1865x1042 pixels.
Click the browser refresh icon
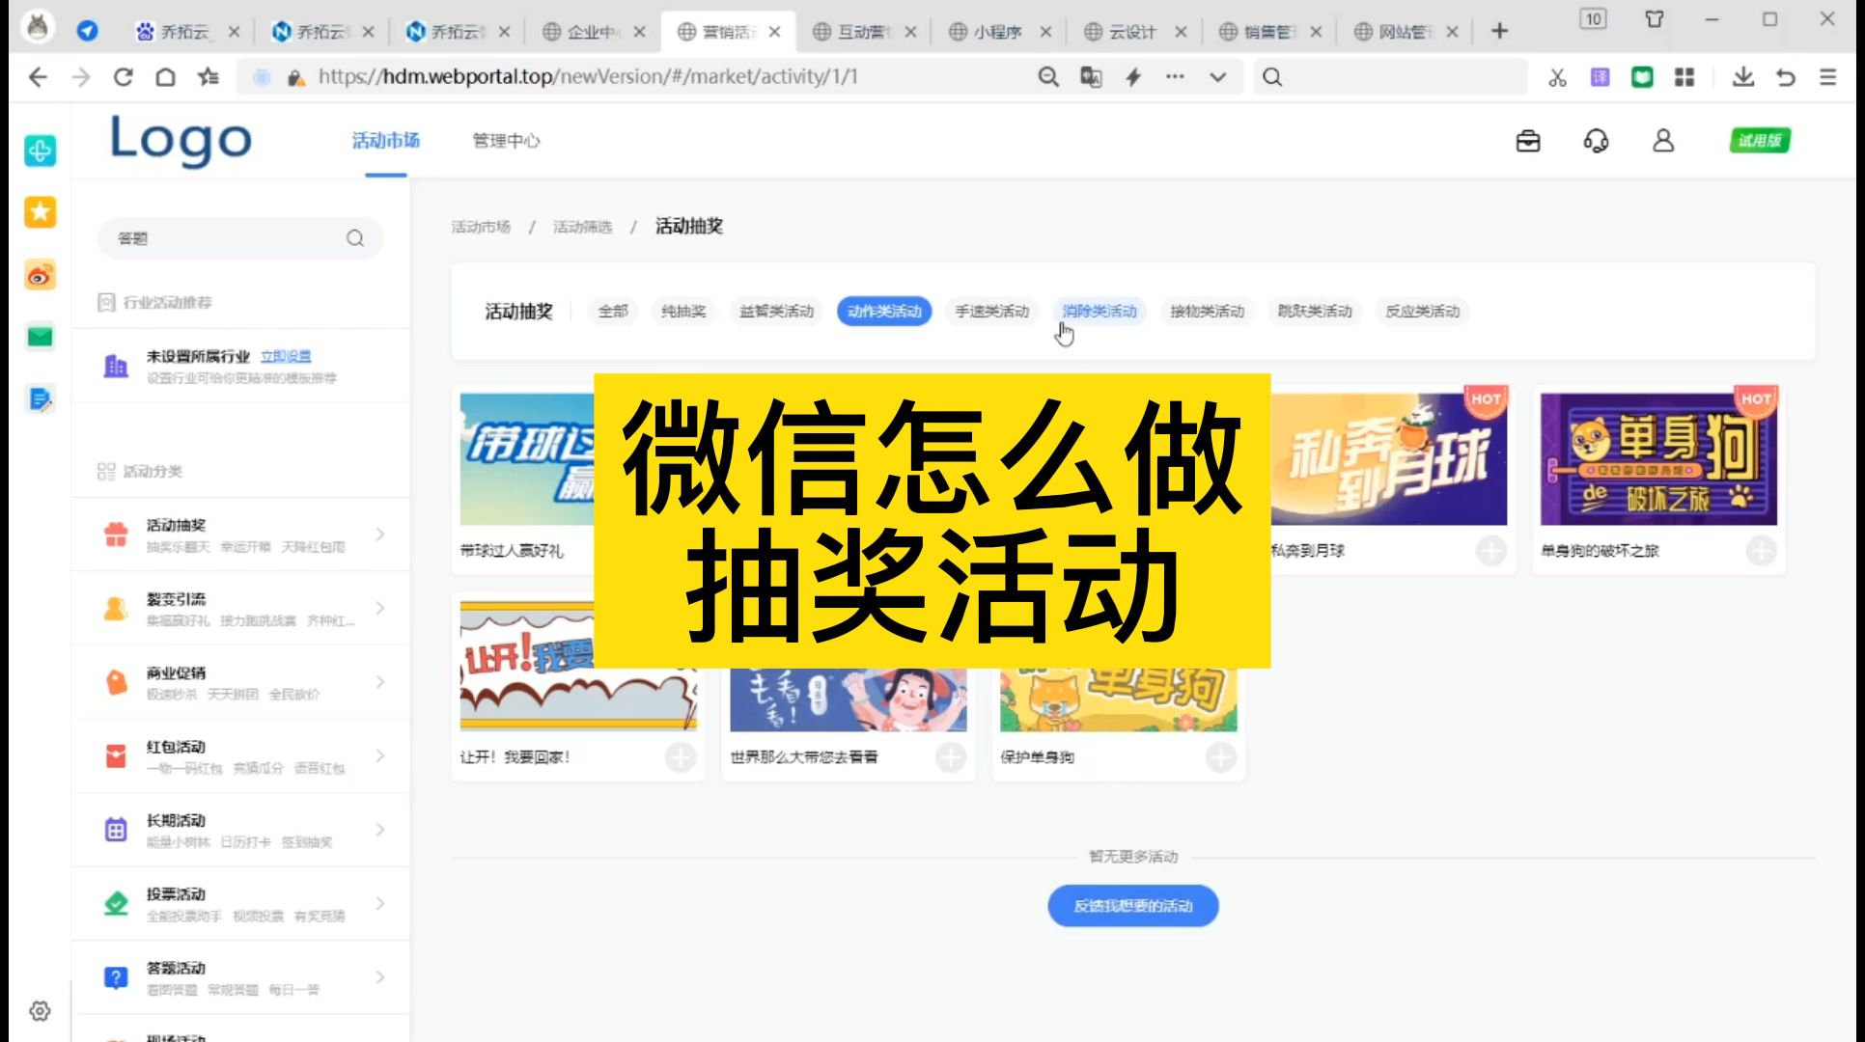click(x=123, y=77)
